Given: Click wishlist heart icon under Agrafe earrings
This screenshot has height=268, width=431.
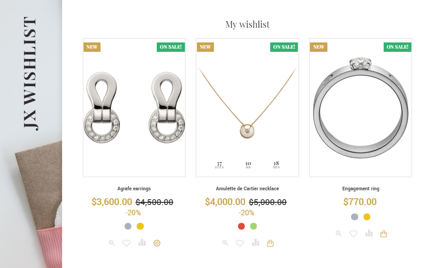Looking at the screenshot, I should point(126,243).
